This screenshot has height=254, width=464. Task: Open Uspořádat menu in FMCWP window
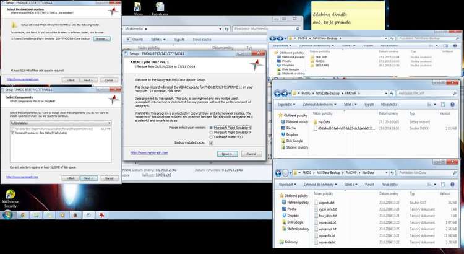pos(286,105)
